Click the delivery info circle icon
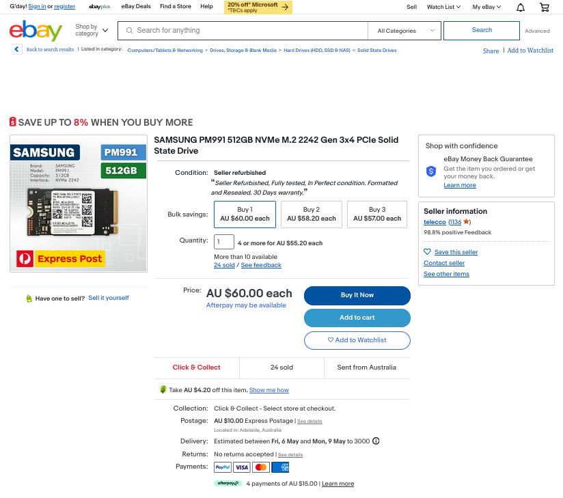Image resolution: width=563 pixels, height=498 pixels. pyautogui.click(x=376, y=441)
